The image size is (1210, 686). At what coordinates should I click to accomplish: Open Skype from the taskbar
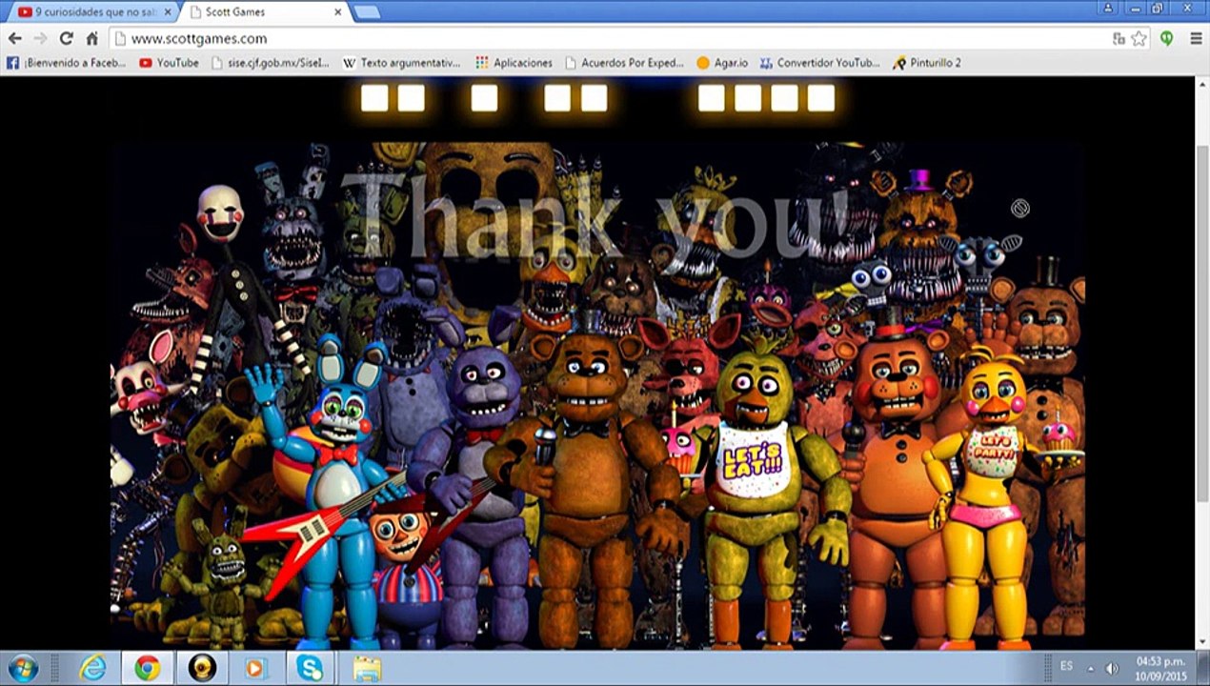coord(310,668)
